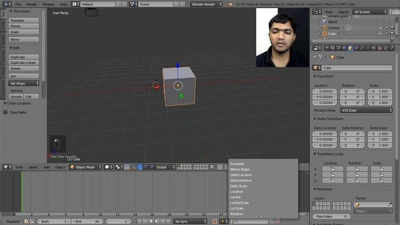Click the End frame value field
This screenshot has height=225, width=400.
(x=87, y=221)
